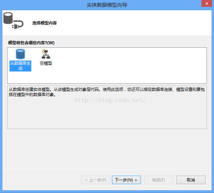The height and width of the screenshot is (193, 214).
Task: Go to next step with 下一步(N)
Action: tap(126, 180)
